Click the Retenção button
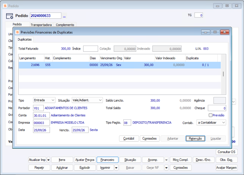 tap(195, 138)
